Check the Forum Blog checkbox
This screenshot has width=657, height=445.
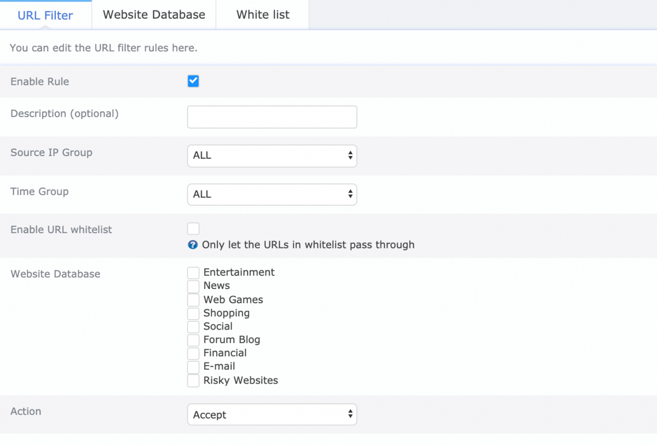193,340
